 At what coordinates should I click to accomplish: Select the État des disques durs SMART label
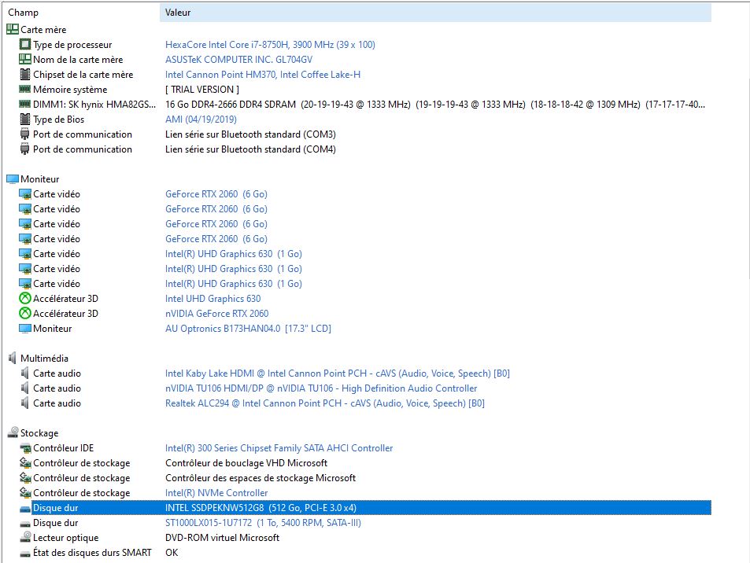[92, 553]
